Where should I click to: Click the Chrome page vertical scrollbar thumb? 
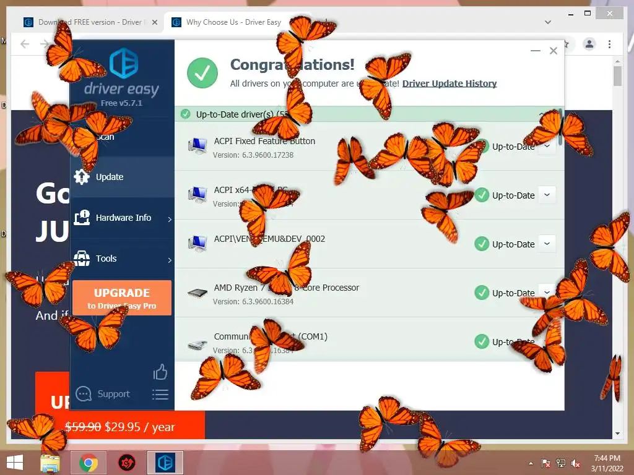tap(617, 76)
